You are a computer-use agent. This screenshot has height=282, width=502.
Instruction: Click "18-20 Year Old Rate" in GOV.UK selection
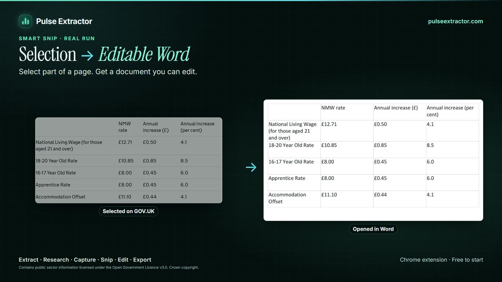[56, 161]
